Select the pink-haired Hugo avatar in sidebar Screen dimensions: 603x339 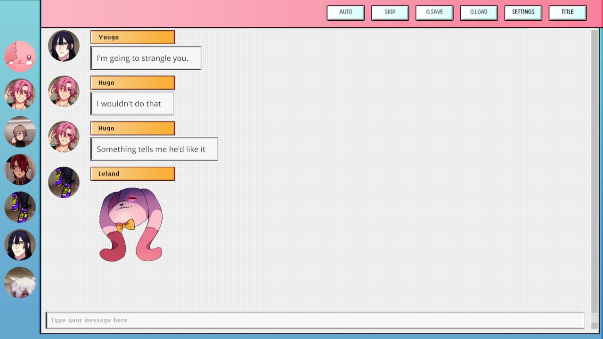pos(20,94)
